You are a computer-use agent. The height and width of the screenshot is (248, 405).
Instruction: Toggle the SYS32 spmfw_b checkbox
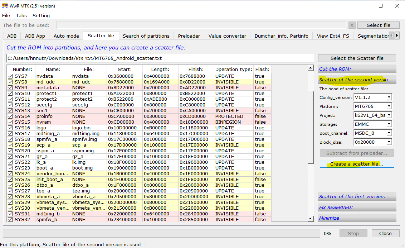10,220
